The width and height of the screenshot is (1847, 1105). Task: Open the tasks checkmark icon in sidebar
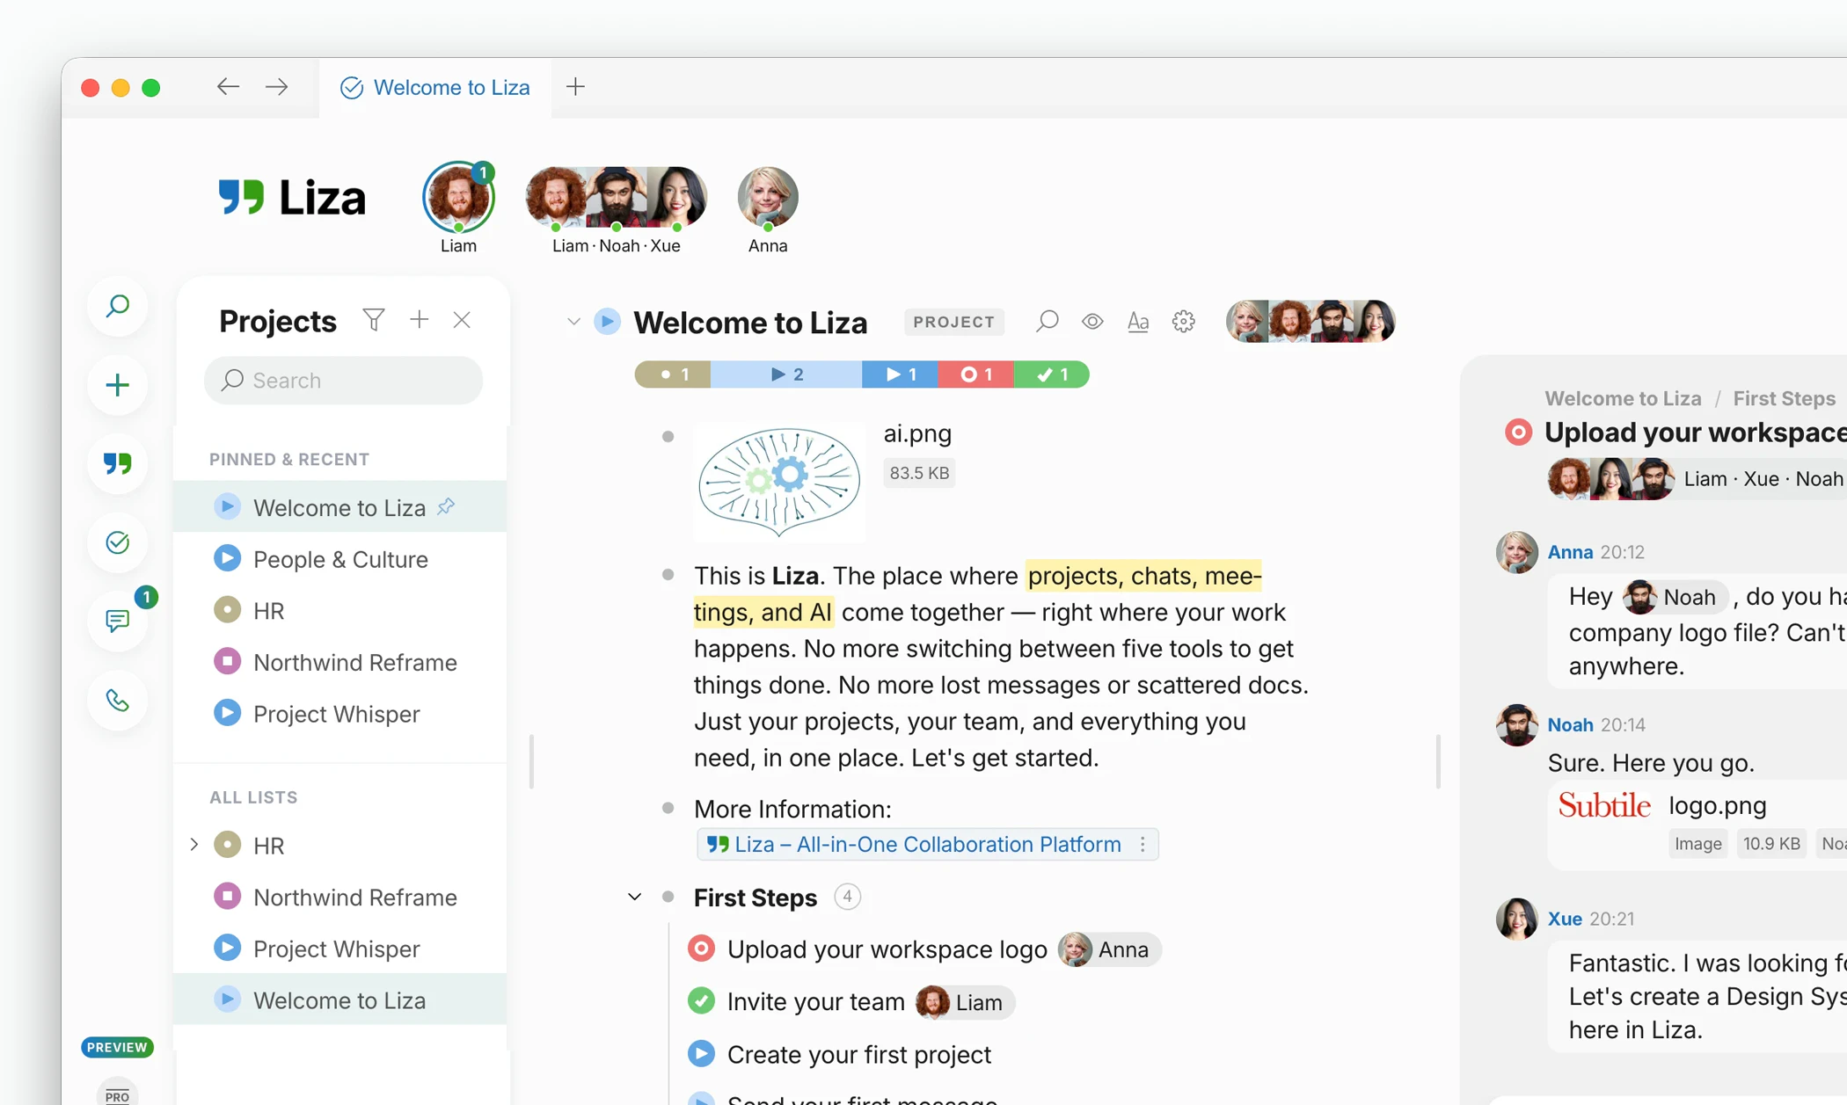[117, 542]
